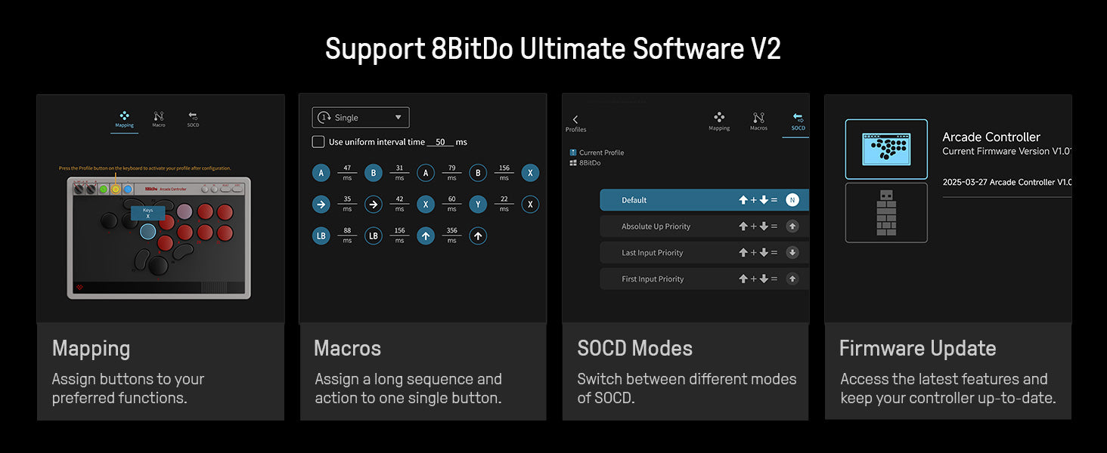Choose the Absolute Up Priority SOCD mode
This screenshot has height=453, width=1107.
click(704, 226)
